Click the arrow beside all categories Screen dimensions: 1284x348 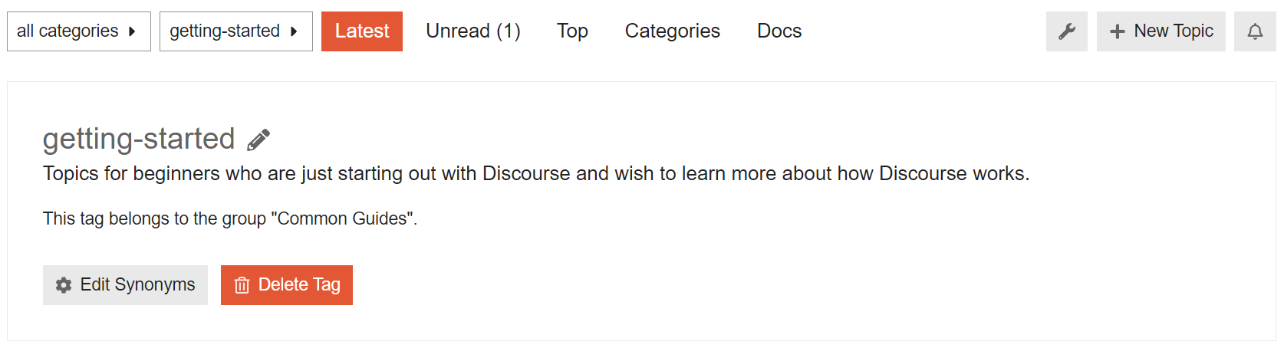132,31
